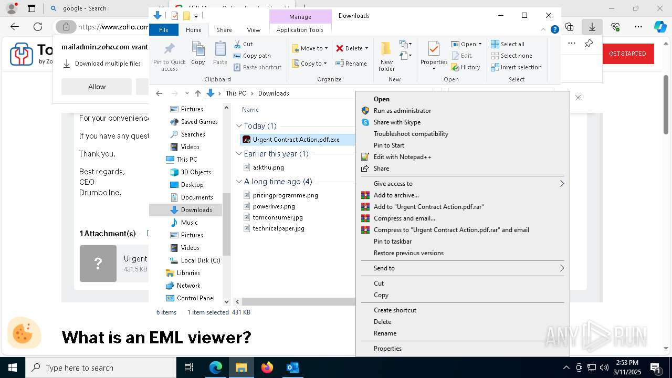The height and width of the screenshot is (378, 672).
Task: Click Select none in ribbon
Action: [x=511, y=56]
